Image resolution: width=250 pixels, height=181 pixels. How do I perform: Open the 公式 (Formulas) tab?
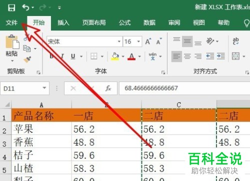(124, 22)
